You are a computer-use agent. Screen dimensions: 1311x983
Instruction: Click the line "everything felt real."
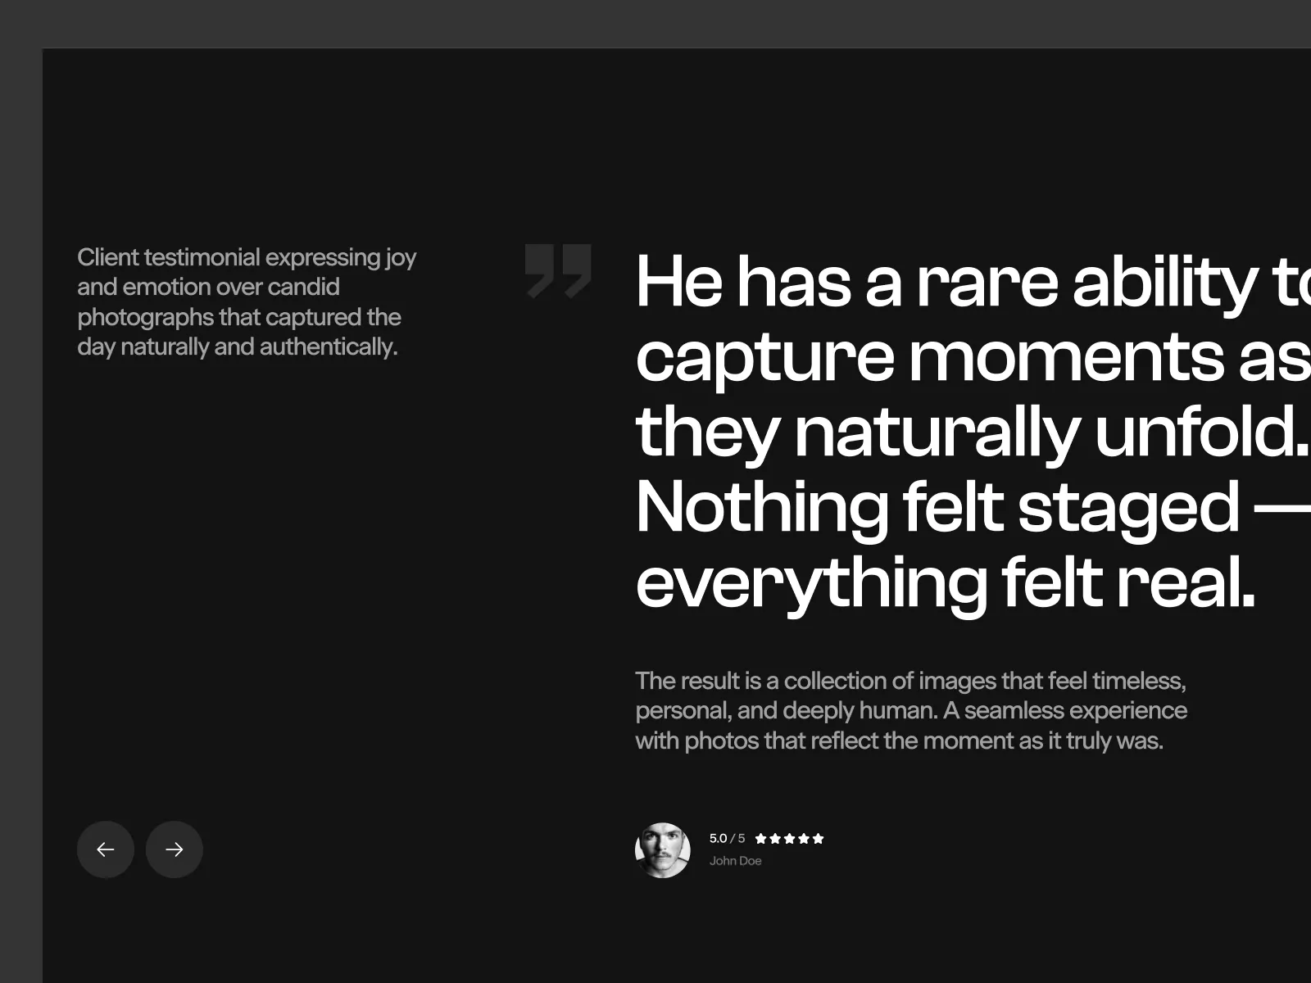point(945,583)
